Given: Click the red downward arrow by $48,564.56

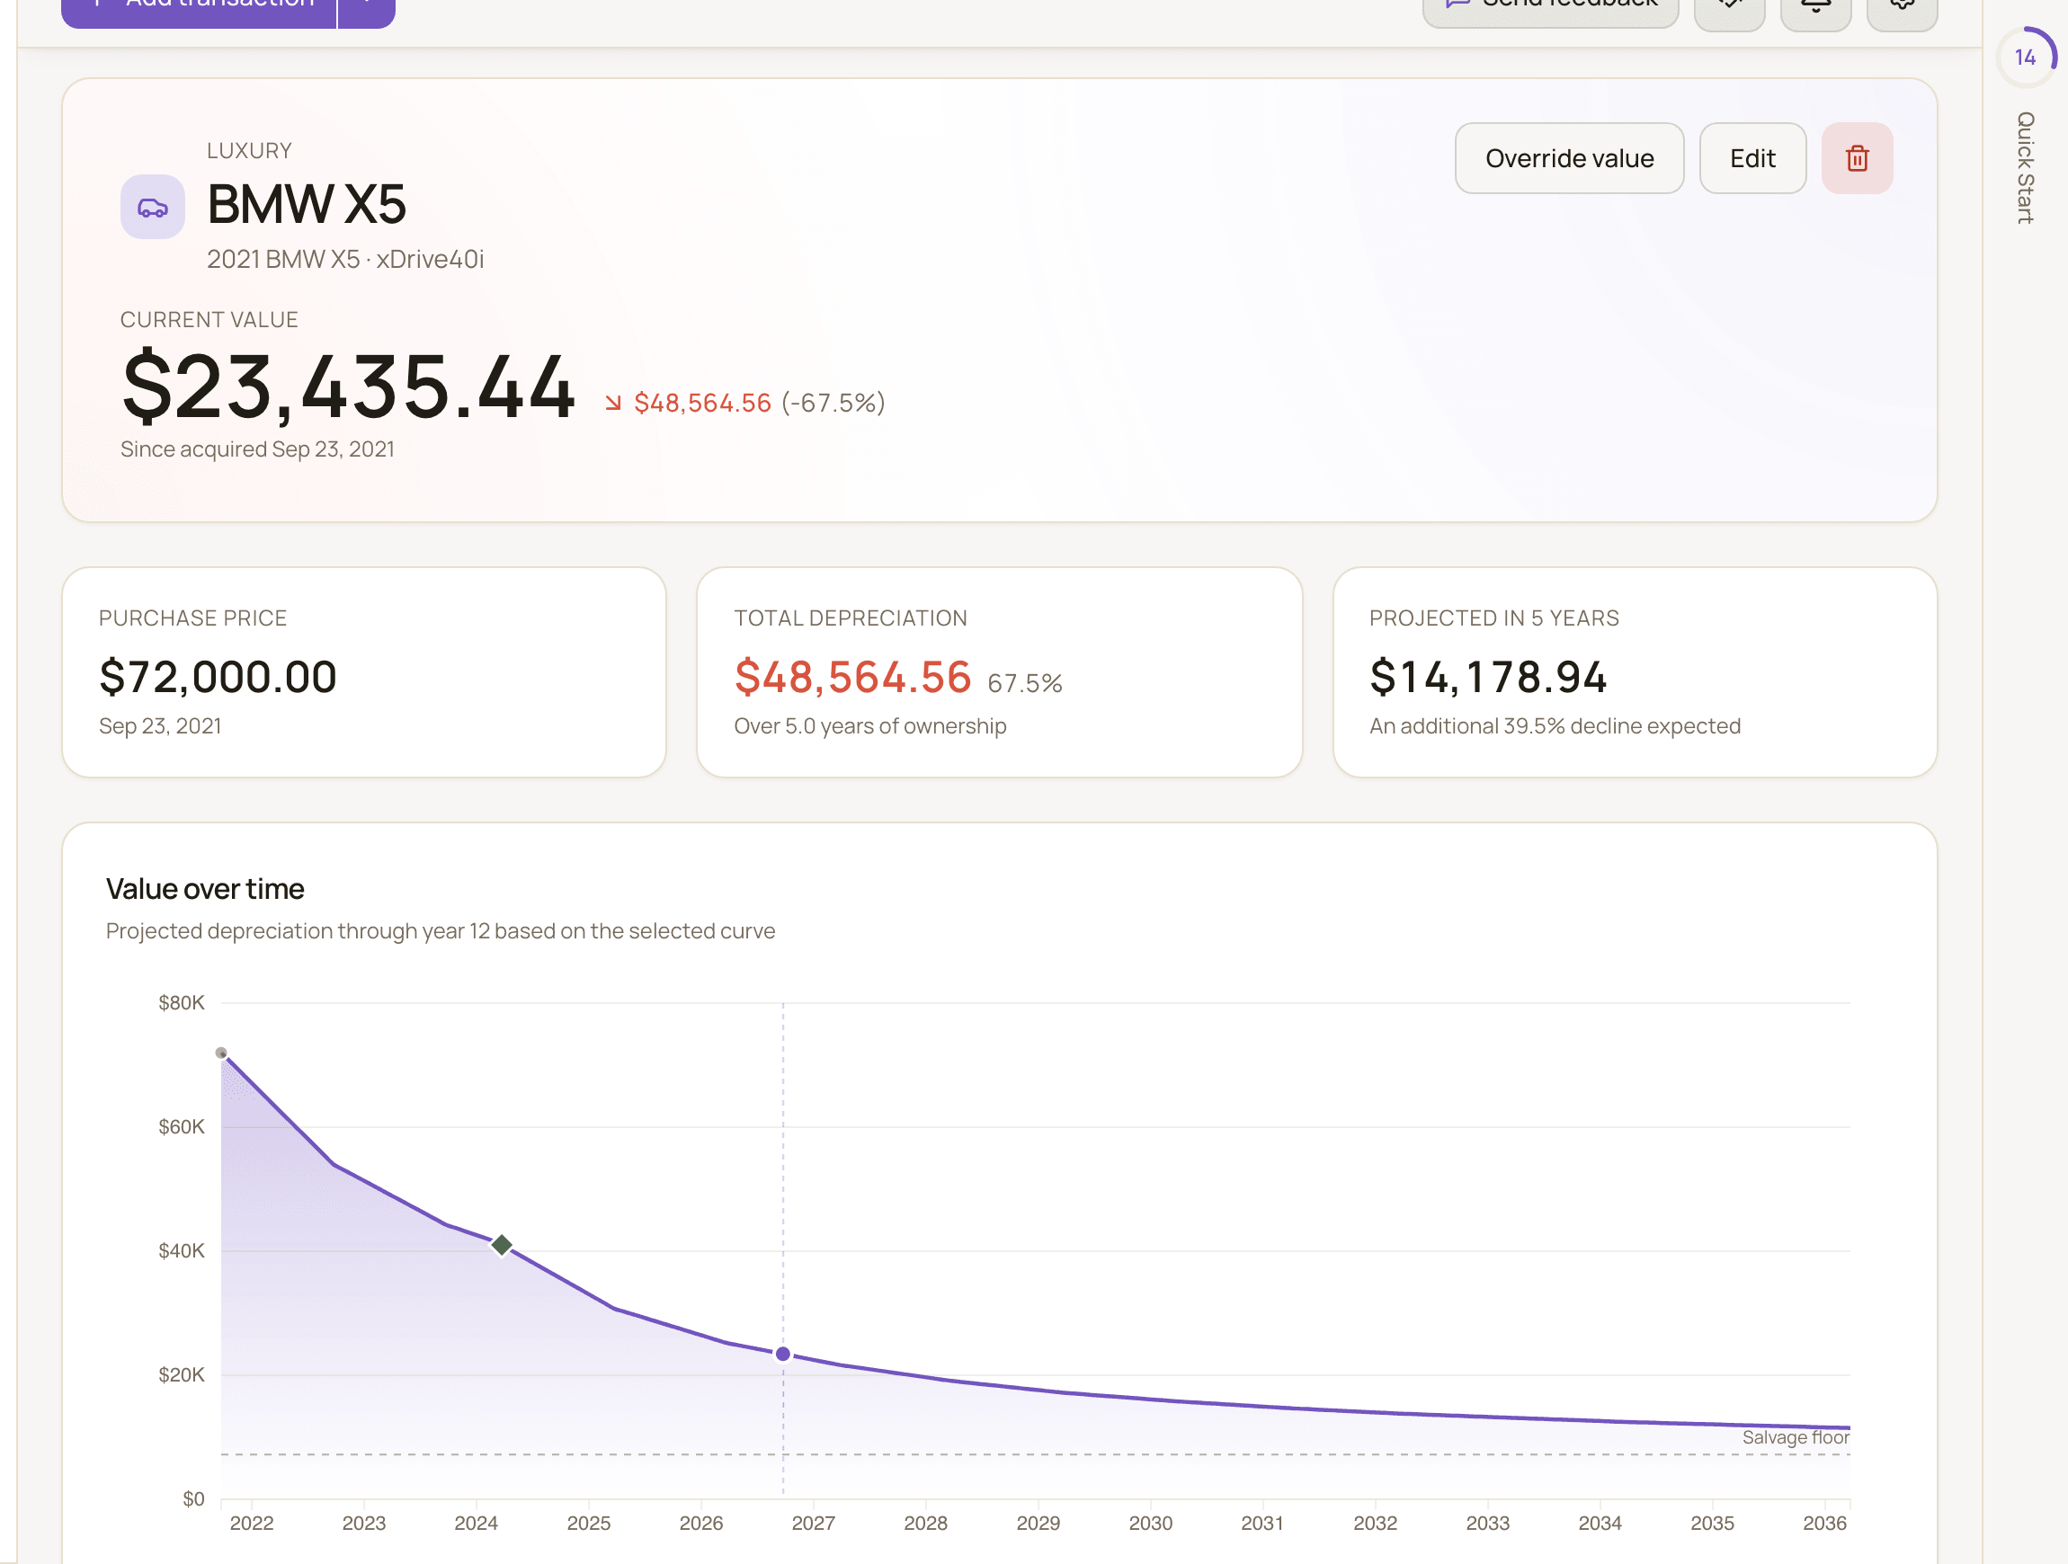Looking at the screenshot, I should [613, 403].
